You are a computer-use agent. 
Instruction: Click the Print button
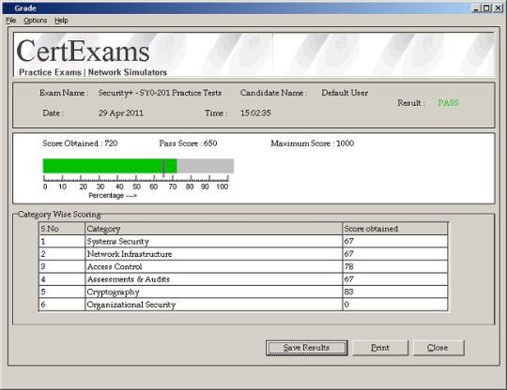[380, 348]
